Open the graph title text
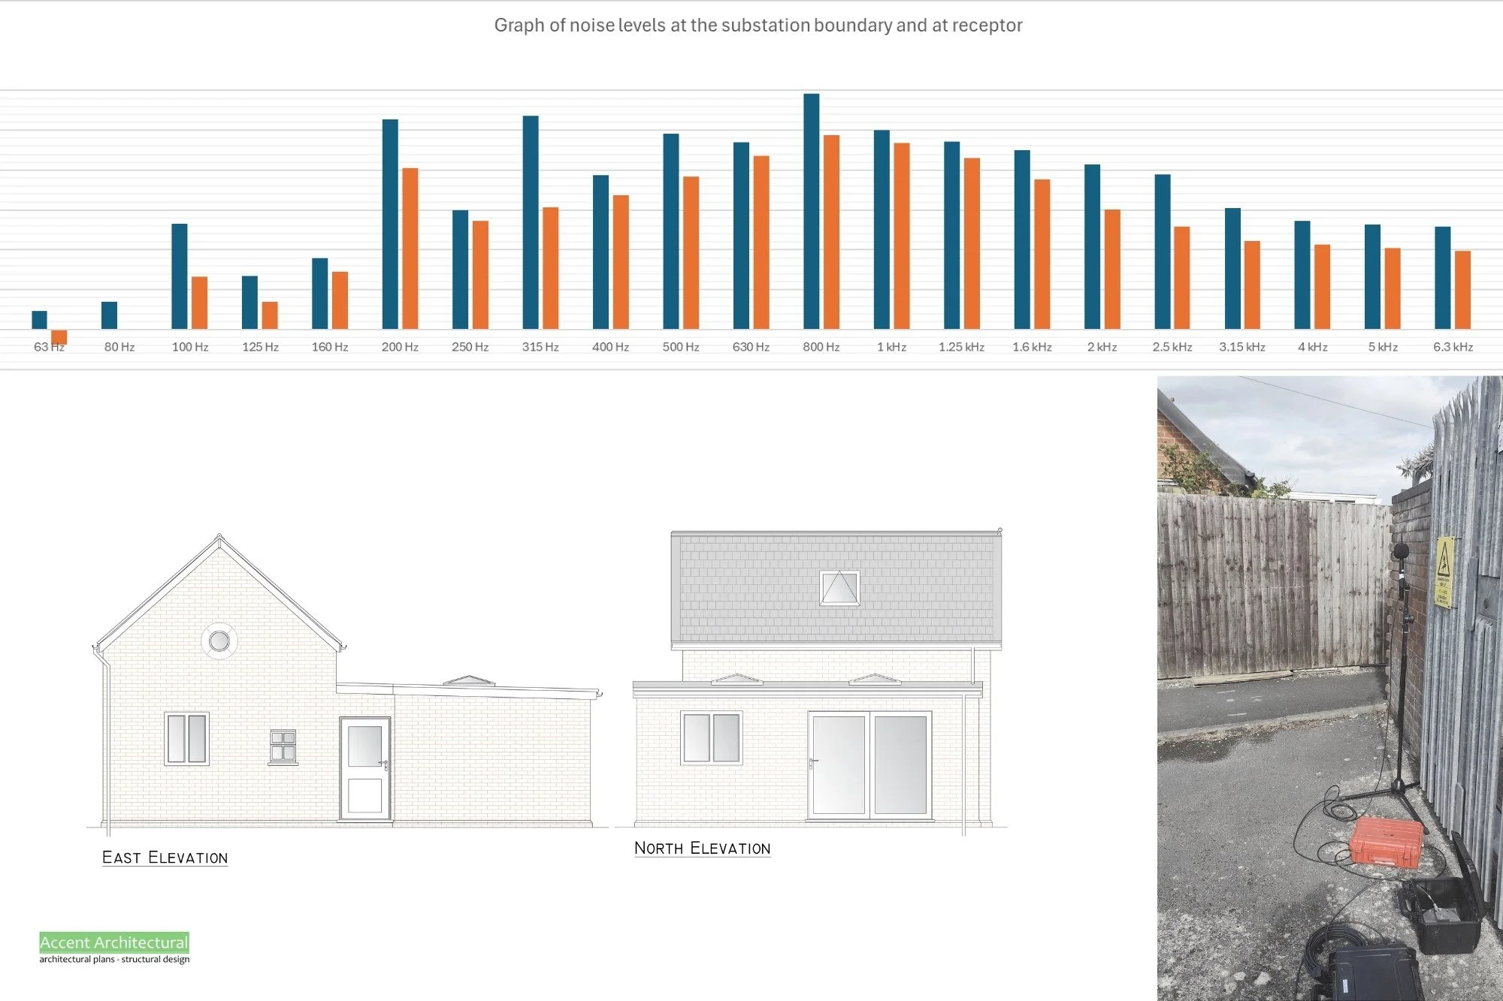Image resolution: width=1503 pixels, height=1001 pixels. point(758,25)
